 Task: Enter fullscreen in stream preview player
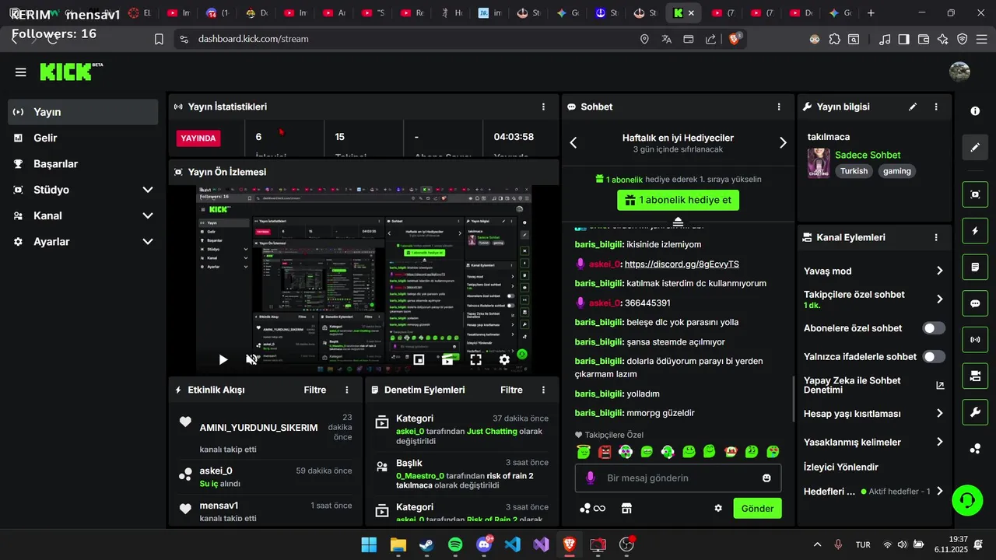click(x=475, y=359)
